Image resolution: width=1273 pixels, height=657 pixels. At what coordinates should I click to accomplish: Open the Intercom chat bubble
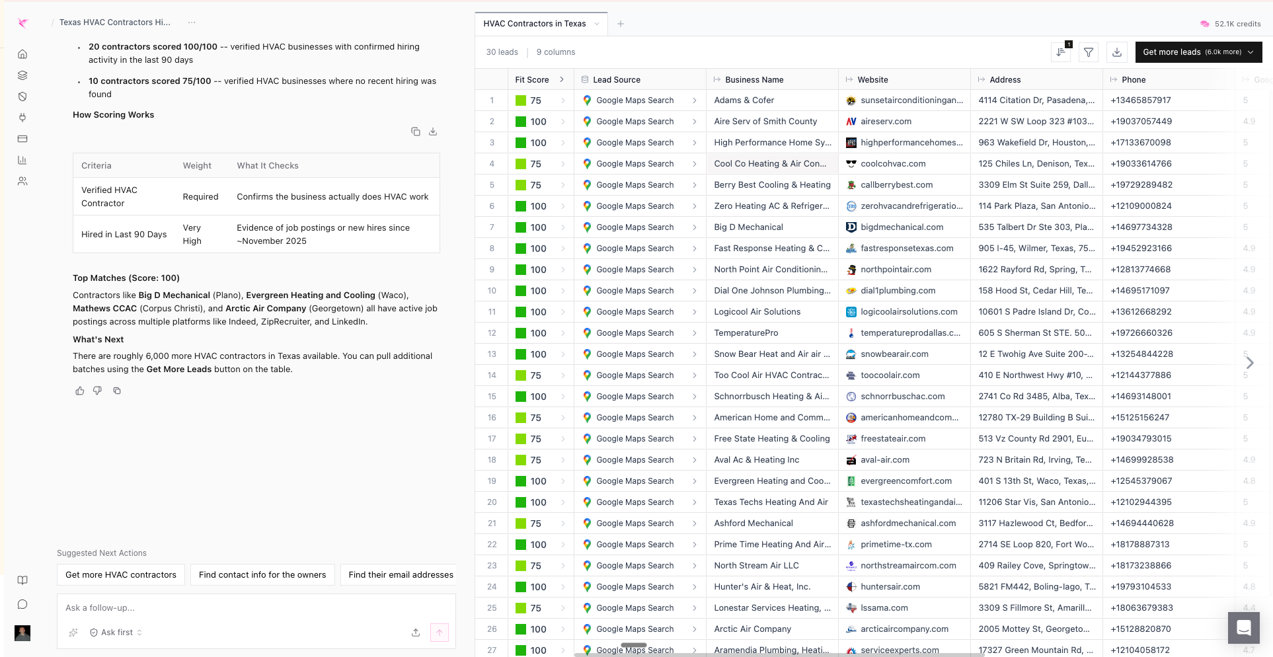pos(1244,628)
